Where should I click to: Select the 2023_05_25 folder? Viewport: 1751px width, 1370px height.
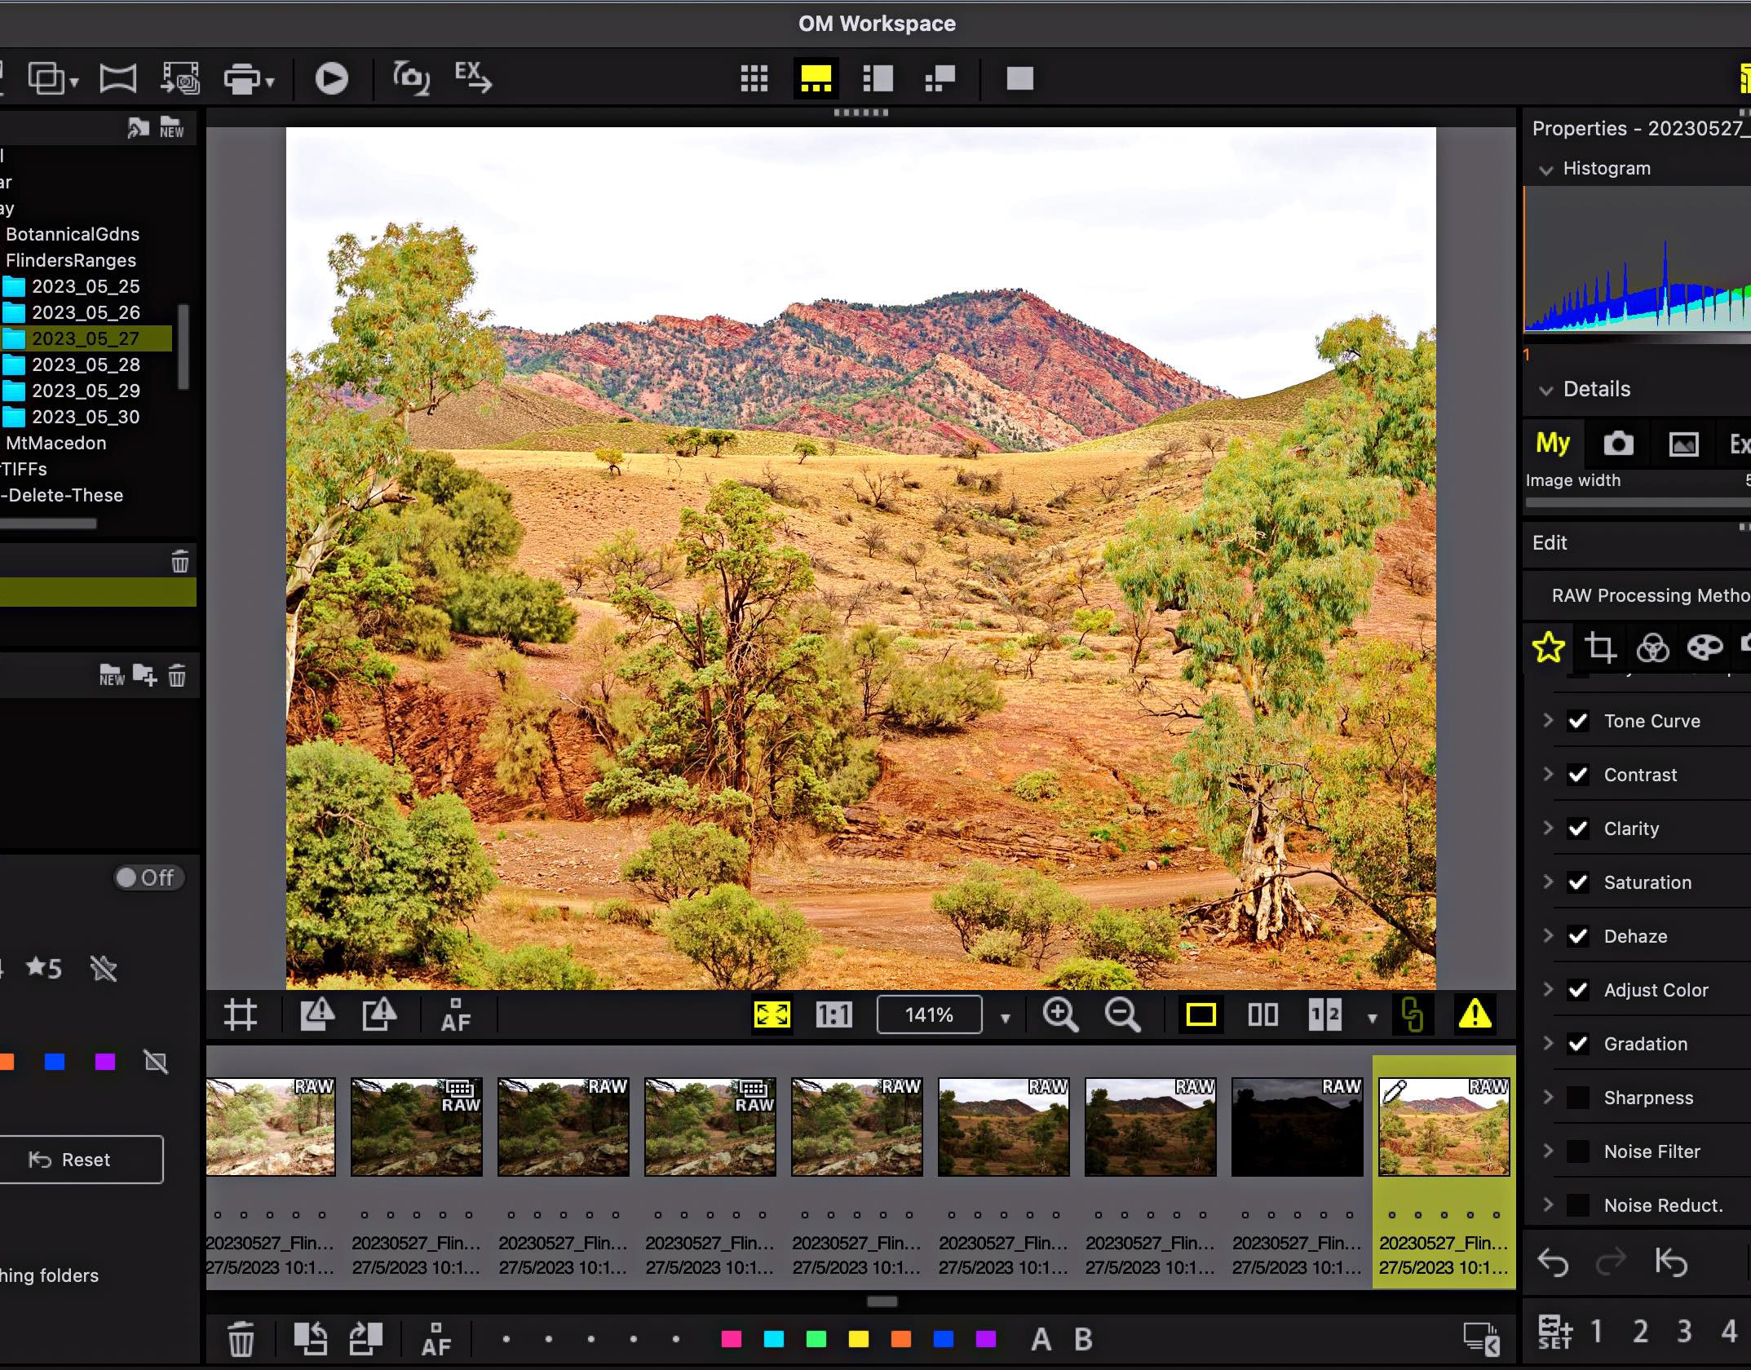86,286
